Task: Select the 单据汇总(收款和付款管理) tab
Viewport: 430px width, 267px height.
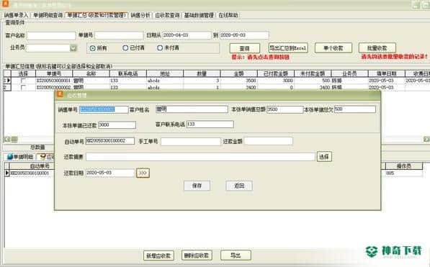Action: pyautogui.click(x=97, y=15)
